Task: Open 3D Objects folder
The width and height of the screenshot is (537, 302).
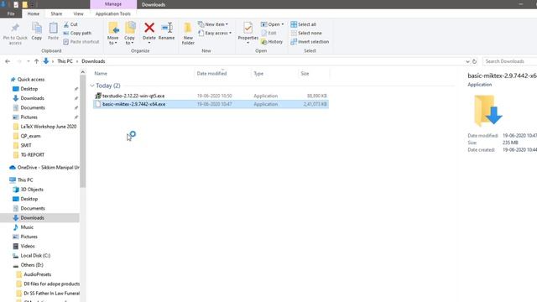Action: [32, 189]
